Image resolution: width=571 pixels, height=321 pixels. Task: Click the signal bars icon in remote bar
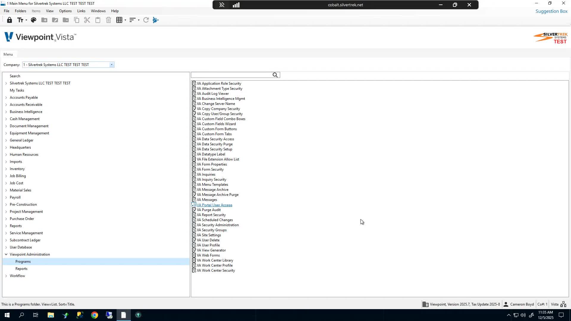tap(236, 5)
